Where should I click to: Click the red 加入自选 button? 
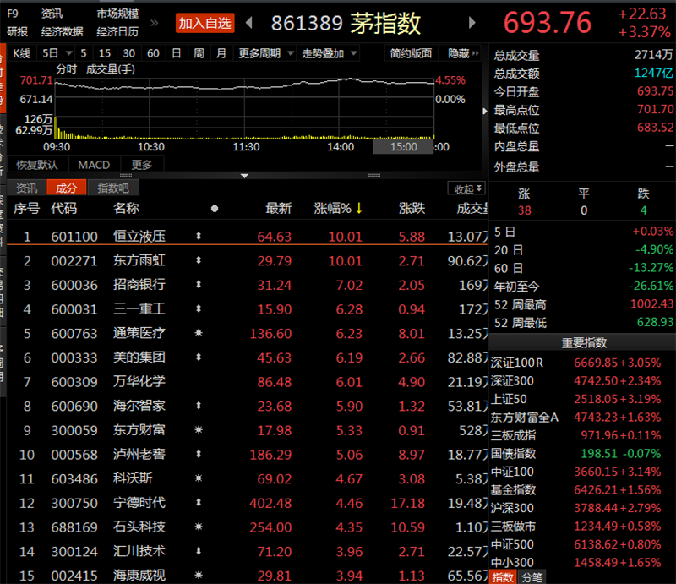(204, 23)
